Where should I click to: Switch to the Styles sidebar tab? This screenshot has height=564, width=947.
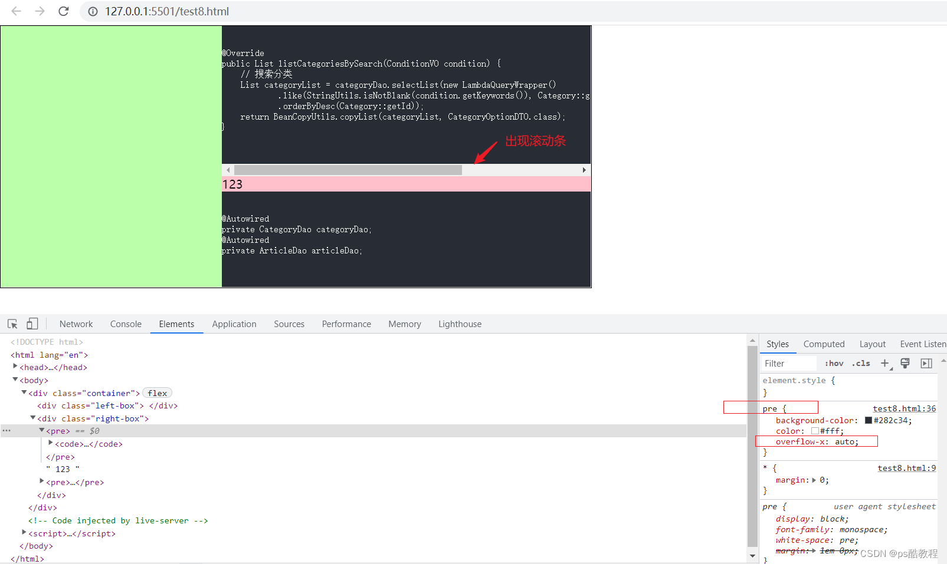(778, 344)
